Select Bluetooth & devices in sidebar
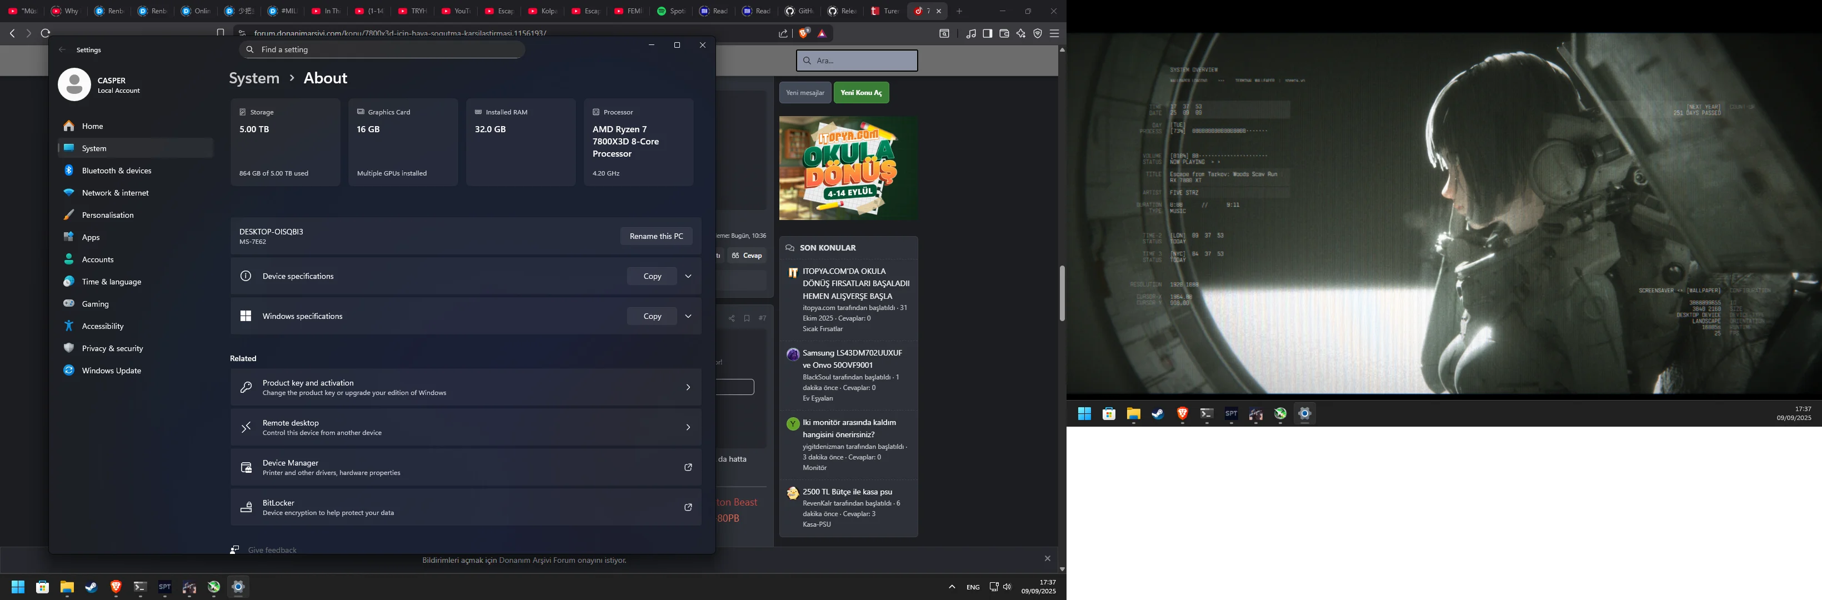Viewport: 1822px width, 600px height. [x=117, y=171]
